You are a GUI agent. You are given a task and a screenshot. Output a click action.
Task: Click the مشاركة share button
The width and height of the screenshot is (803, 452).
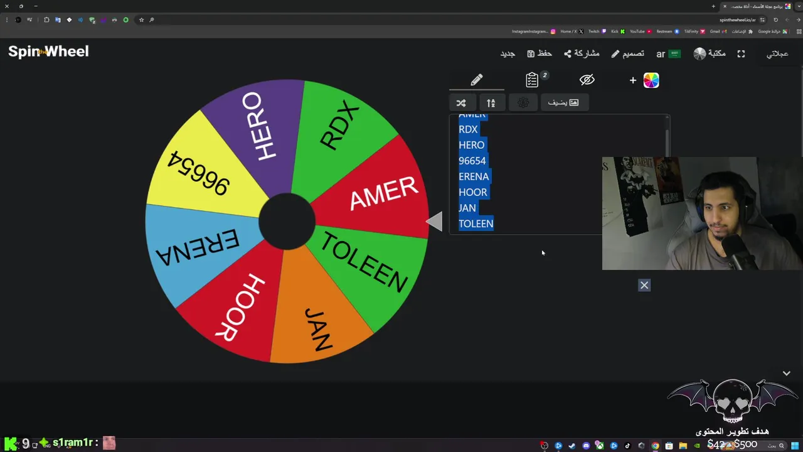582,53
